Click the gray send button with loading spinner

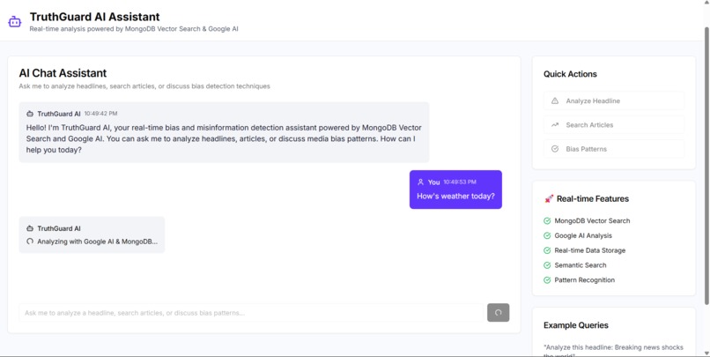click(x=498, y=313)
